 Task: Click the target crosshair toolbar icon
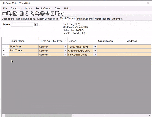click(x=47, y=14)
